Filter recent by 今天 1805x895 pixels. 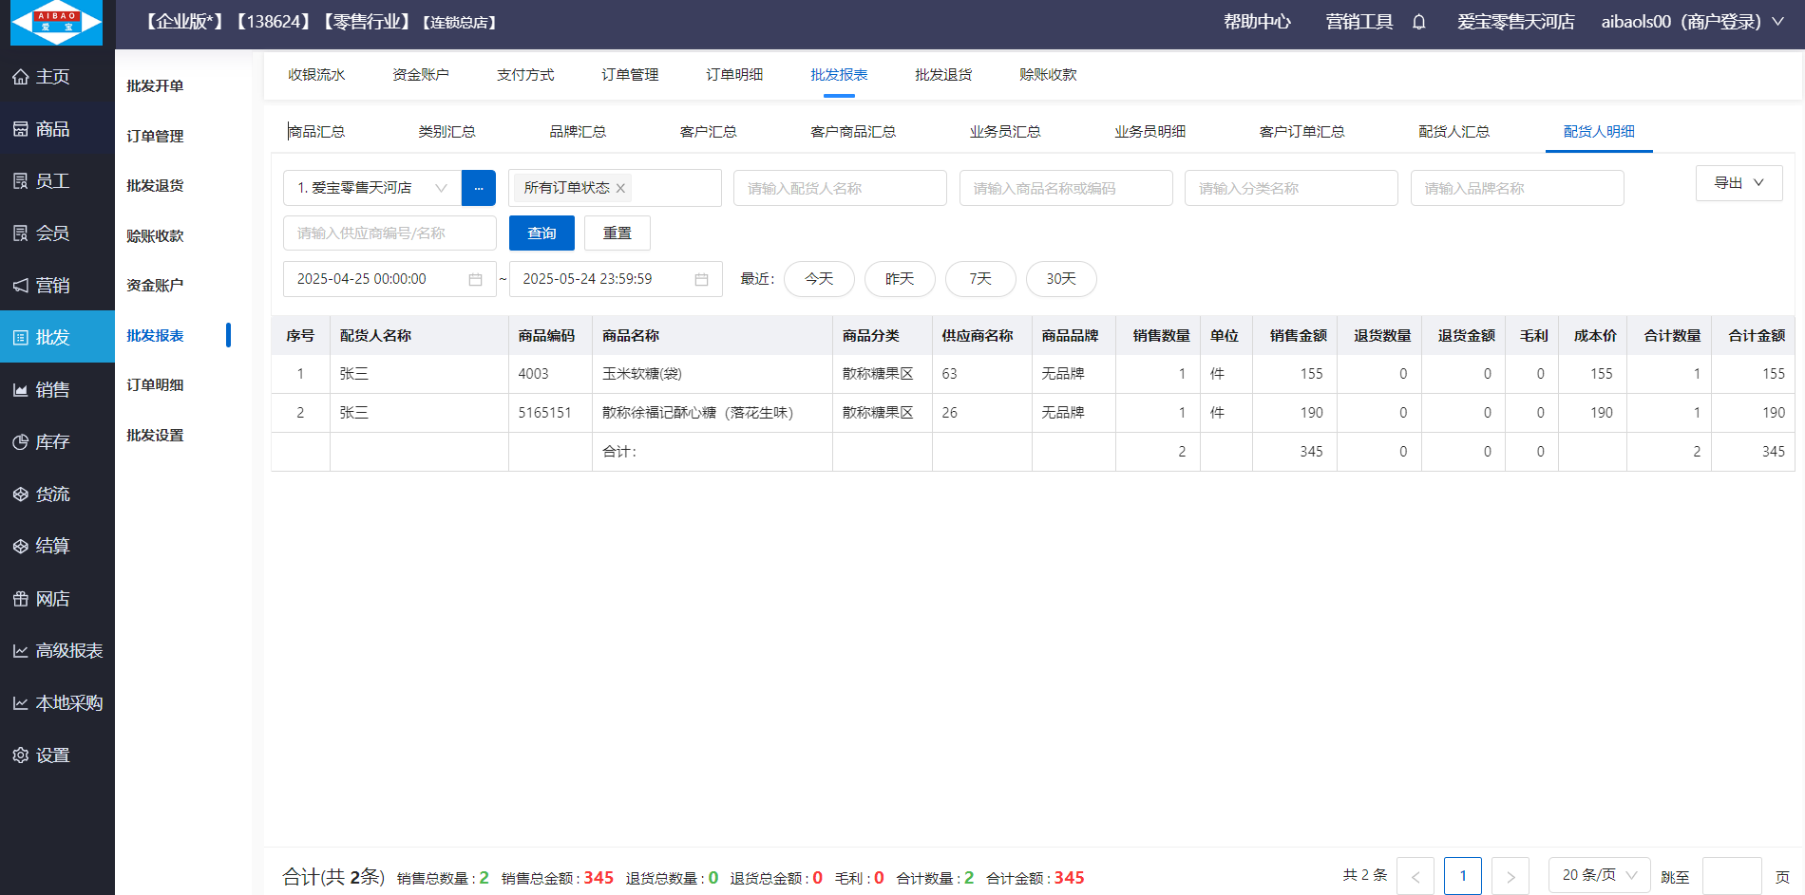pos(819,279)
